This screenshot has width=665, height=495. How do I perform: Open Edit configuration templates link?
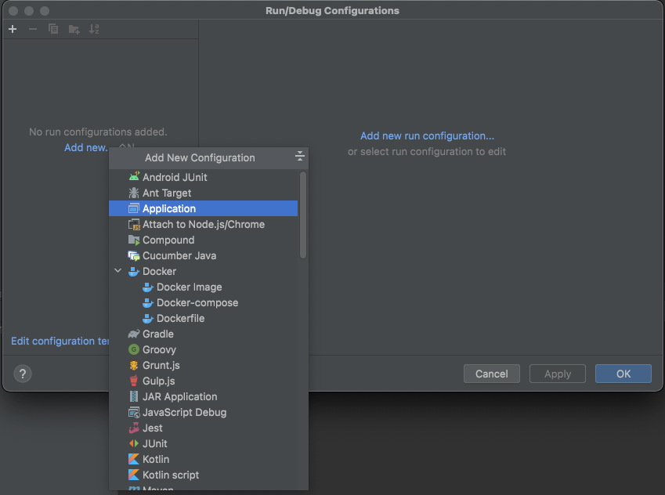pyautogui.click(x=60, y=341)
